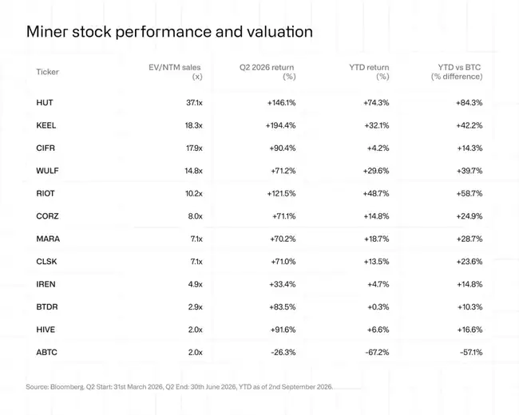Click the CLSK ticker label
This screenshot has height=415, width=519.
coord(46,262)
